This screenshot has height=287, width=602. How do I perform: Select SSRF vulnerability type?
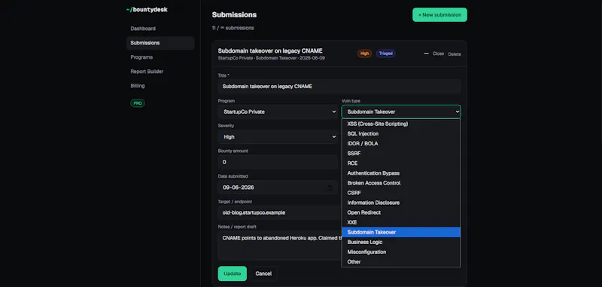[x=401, y=154]
